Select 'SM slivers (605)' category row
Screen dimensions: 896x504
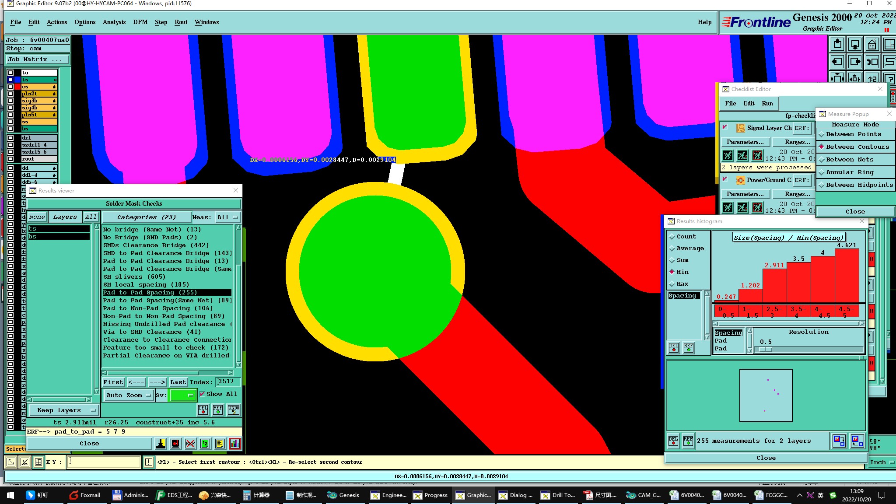[167, 277]
